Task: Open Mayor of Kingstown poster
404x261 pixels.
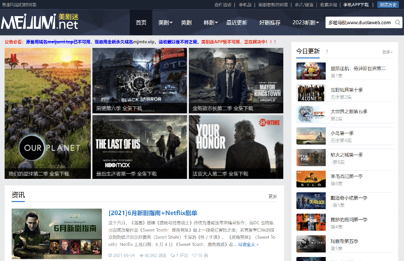Action: [x=236, y=81]
